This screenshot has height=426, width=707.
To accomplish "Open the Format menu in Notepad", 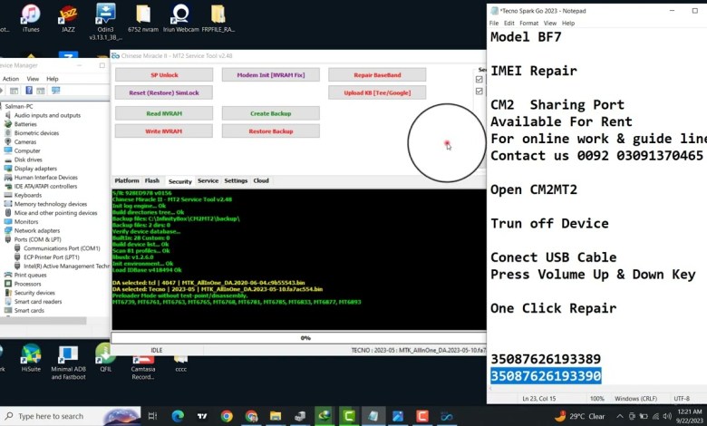I will pyautogui.click(x=528, y=23).
